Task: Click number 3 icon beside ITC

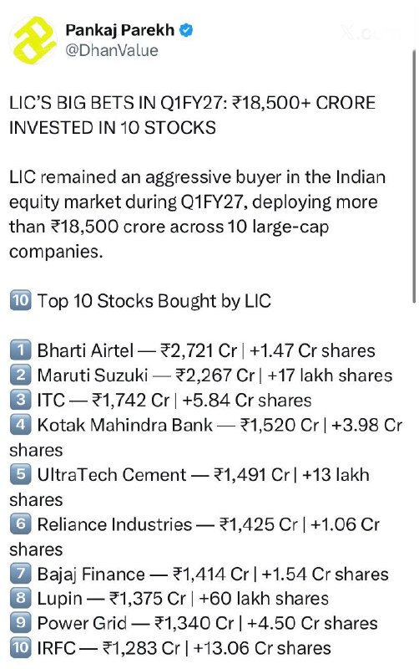Action: pos(20,400)
